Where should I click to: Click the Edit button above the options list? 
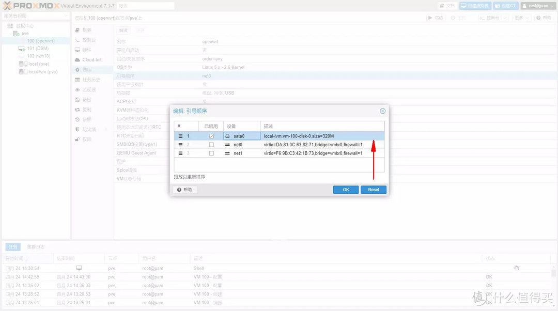[123, 30]
